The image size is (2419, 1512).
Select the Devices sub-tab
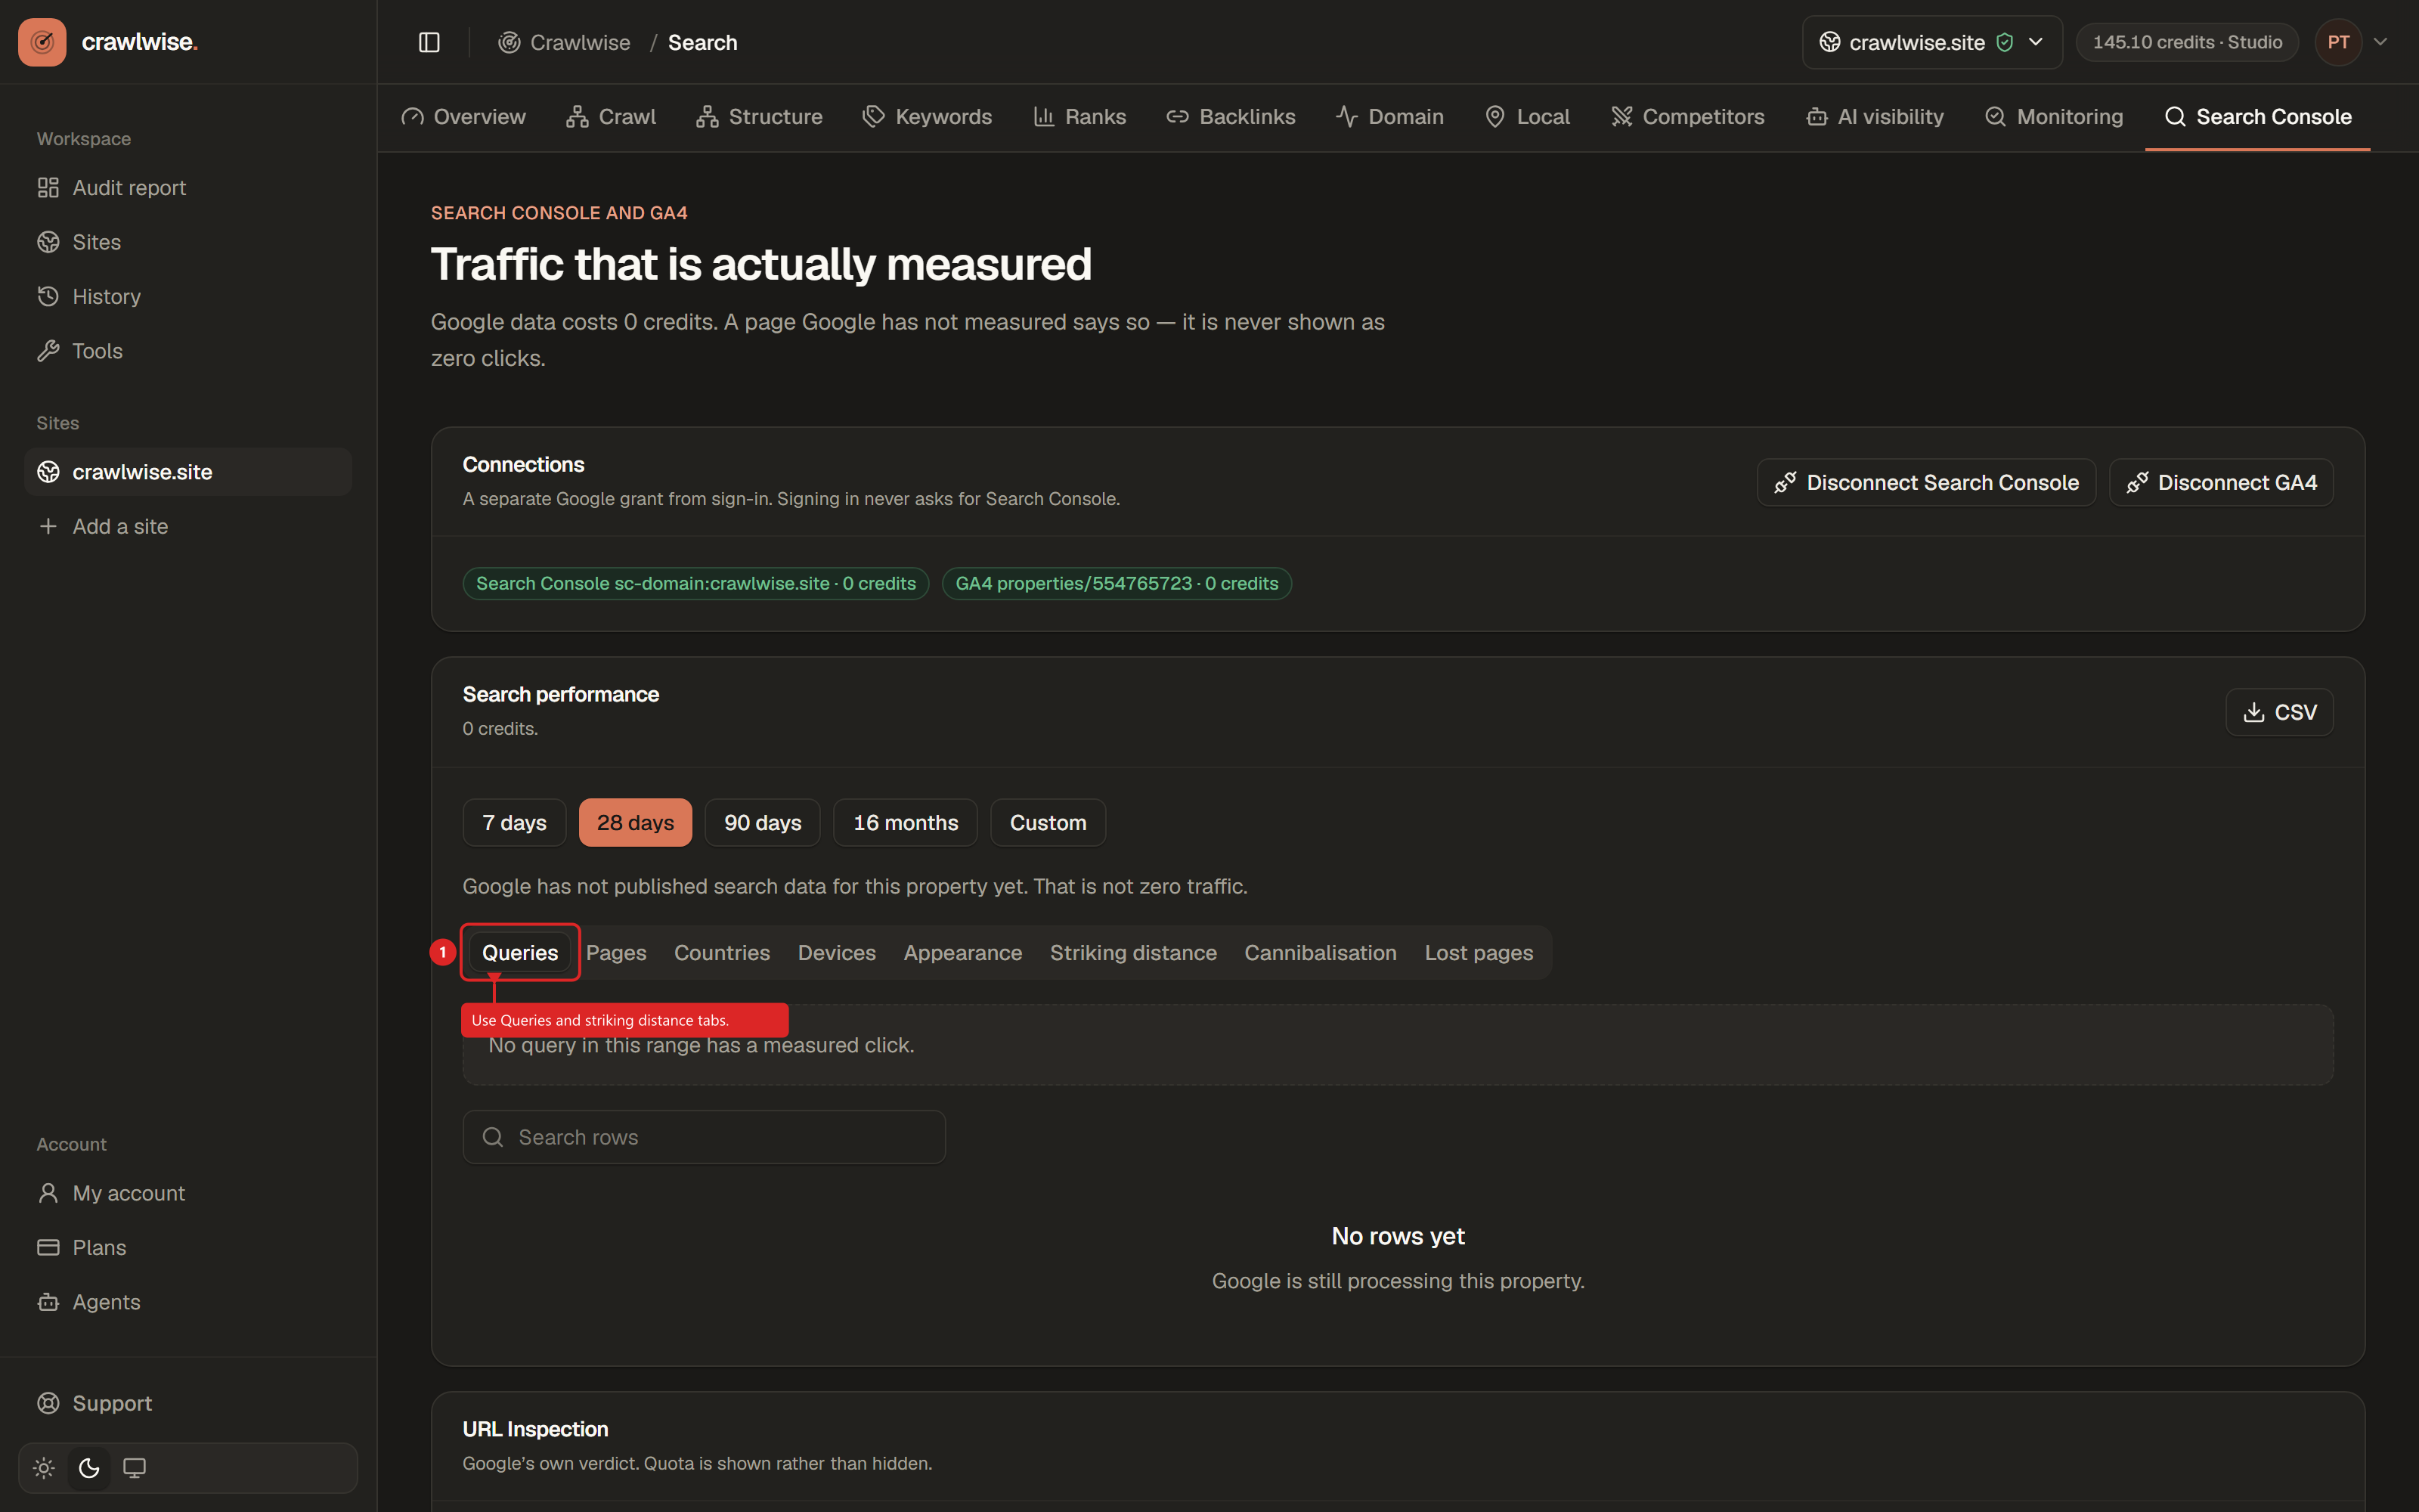click(x=837, y=953)
